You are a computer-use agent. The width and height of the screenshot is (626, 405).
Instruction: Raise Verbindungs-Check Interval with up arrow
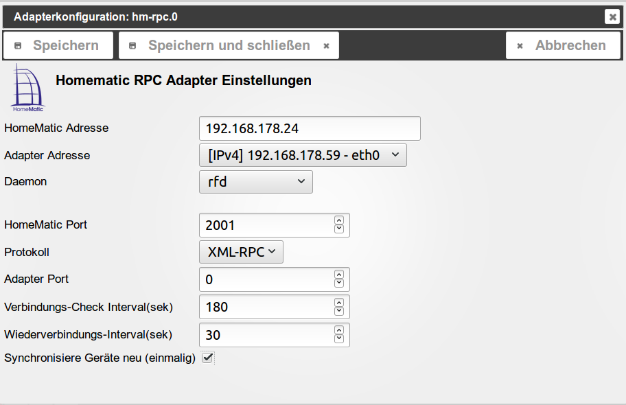[339, 303]
